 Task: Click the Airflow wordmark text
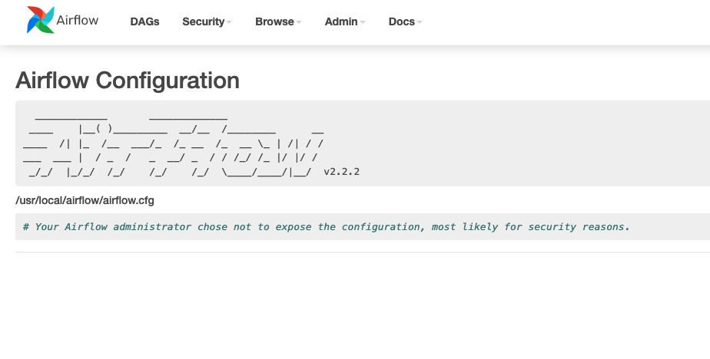pyautogui.click(x=77, y=20)
